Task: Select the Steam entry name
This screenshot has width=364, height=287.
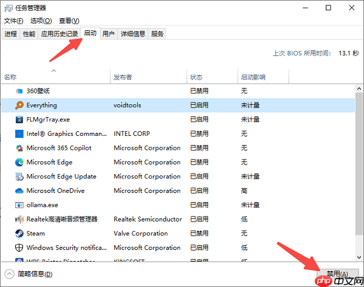Action: (36, 234)
